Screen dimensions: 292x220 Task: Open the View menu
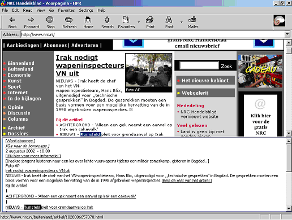coord(41,10)
